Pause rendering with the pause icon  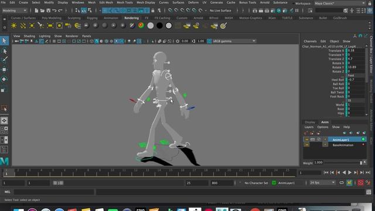297,11
